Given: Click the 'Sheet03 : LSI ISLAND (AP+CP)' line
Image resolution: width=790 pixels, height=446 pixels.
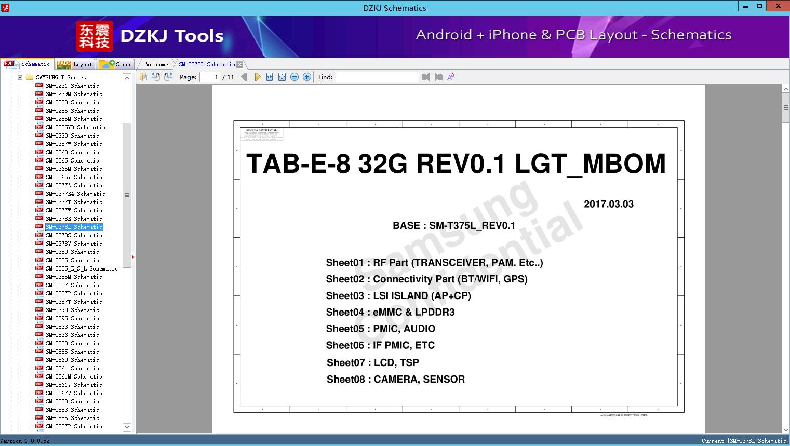Looking at the screenshot, I should (398, 295).
